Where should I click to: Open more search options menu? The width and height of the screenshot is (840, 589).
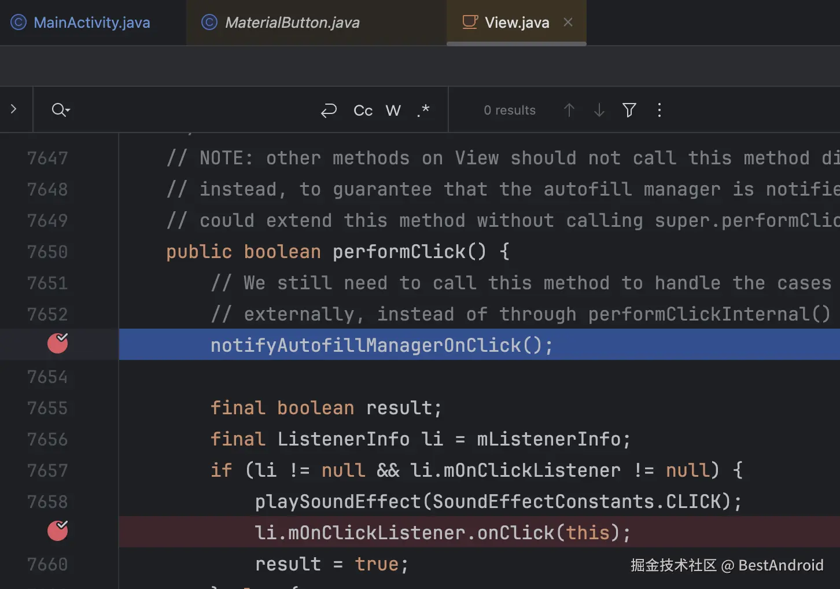(660, 110)
